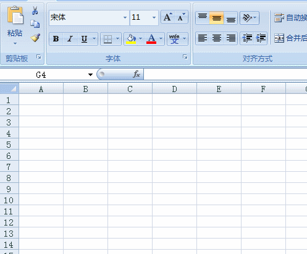Image resolution: width=307 pixels, height=254 pixels.
Task: Click cell A1
Action: [x=41, y=100]
